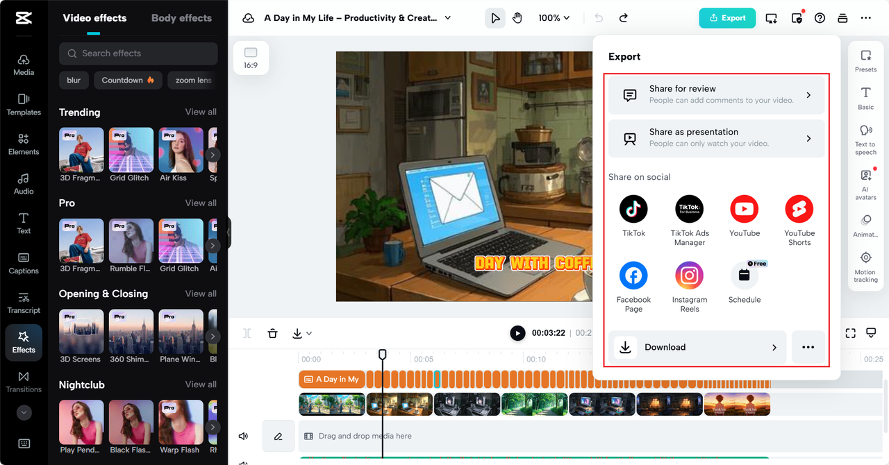889x465 pixels.
Task: Open the Transcript panel
Action: 24,303
